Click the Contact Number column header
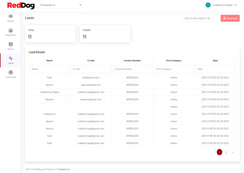244x173 pixels. click(x=132, y=61)
